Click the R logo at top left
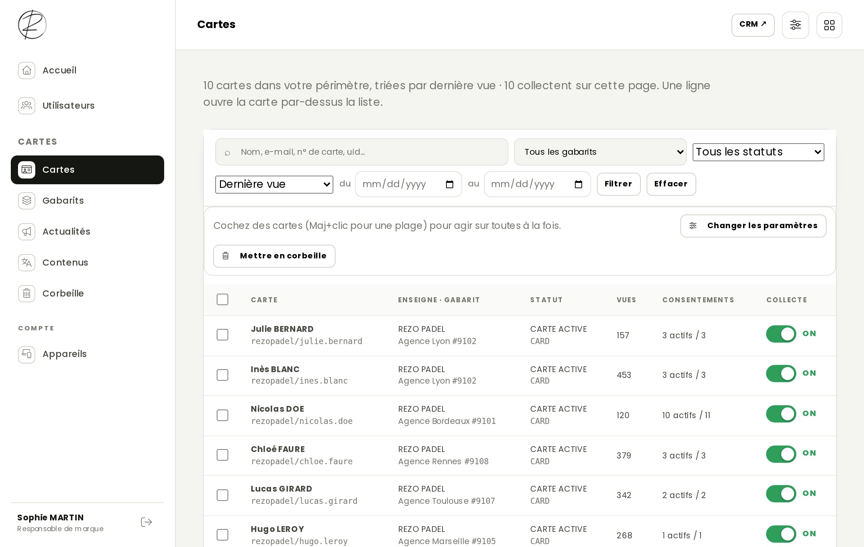Viewport: 864px width, 547px height. (32, 24)
